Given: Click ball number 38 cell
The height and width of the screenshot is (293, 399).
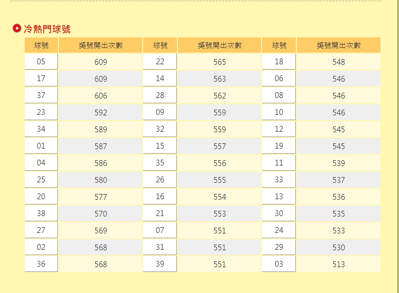Looking at the screenshot, I should click(x=41, y=213).
